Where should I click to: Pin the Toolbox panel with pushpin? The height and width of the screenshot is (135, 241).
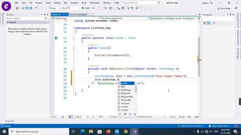click(x=44, y=15)
